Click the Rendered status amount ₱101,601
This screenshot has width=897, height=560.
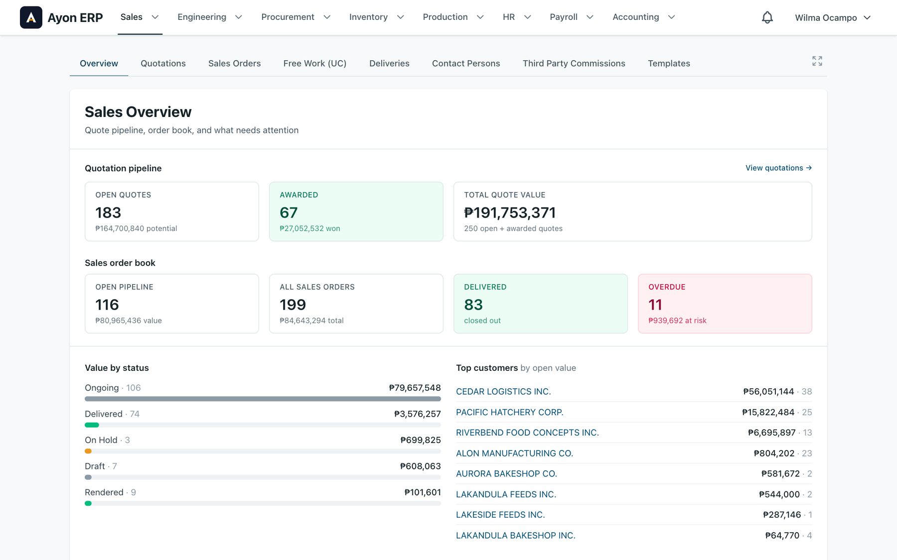pos(423,492)
